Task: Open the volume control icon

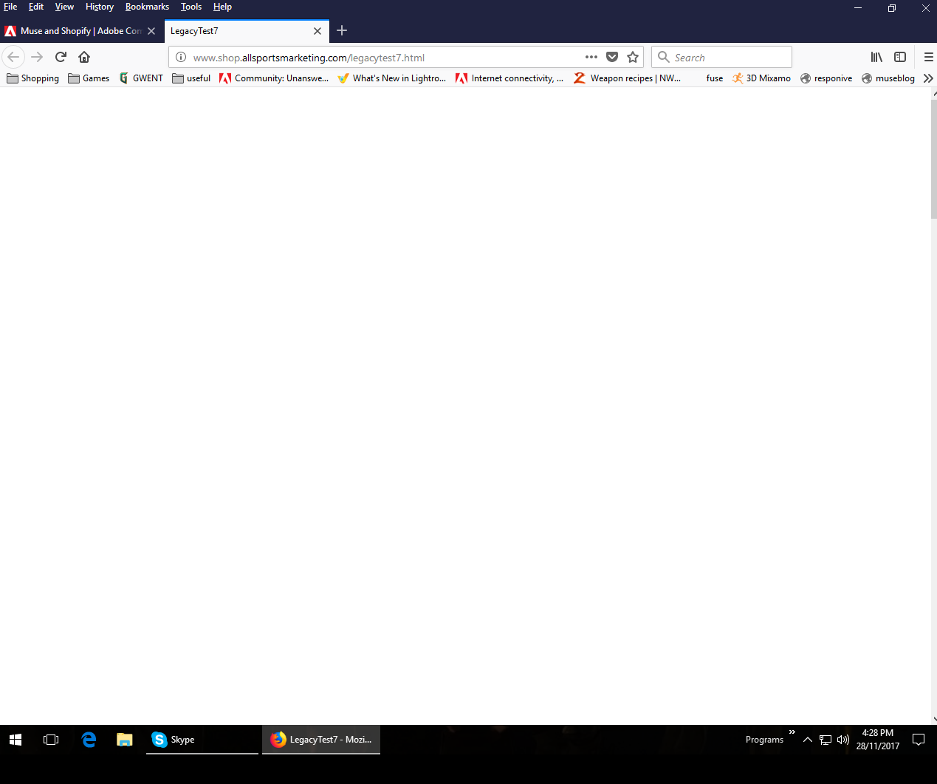Action: pos(843,740)
